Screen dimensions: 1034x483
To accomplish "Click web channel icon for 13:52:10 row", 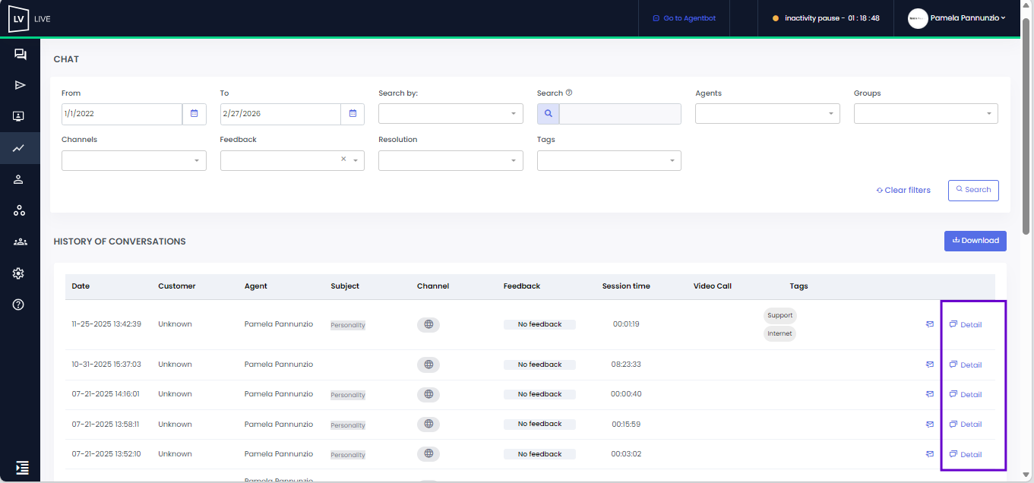I will click(428, 454).
